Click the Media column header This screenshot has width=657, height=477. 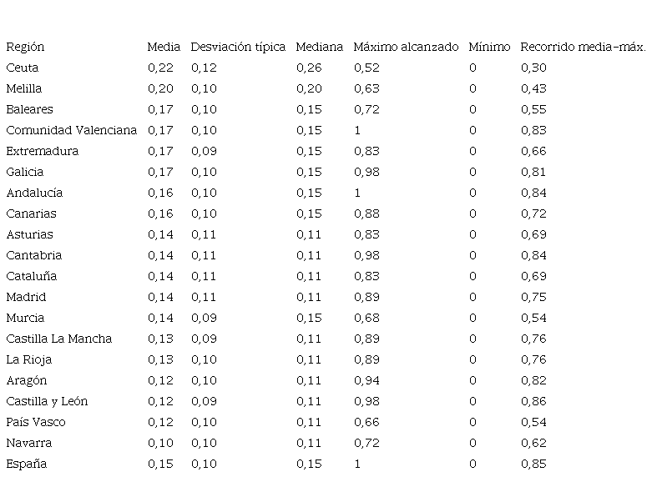[164, 48]
